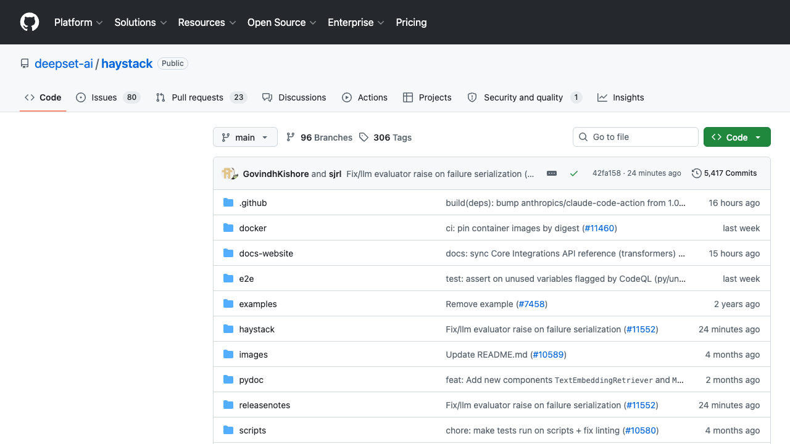This screenshot has height=444, width=790.
Task: Open #11552 link in releasenotes row
Action: 641,405
